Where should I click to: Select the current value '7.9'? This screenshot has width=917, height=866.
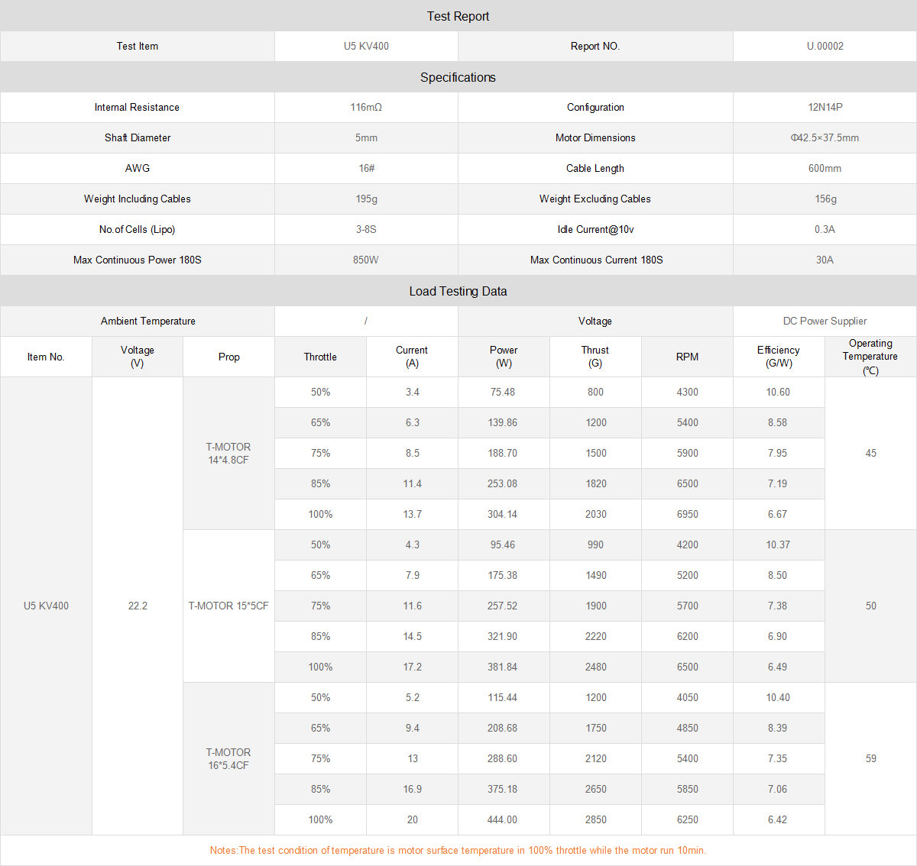(412, 575)
